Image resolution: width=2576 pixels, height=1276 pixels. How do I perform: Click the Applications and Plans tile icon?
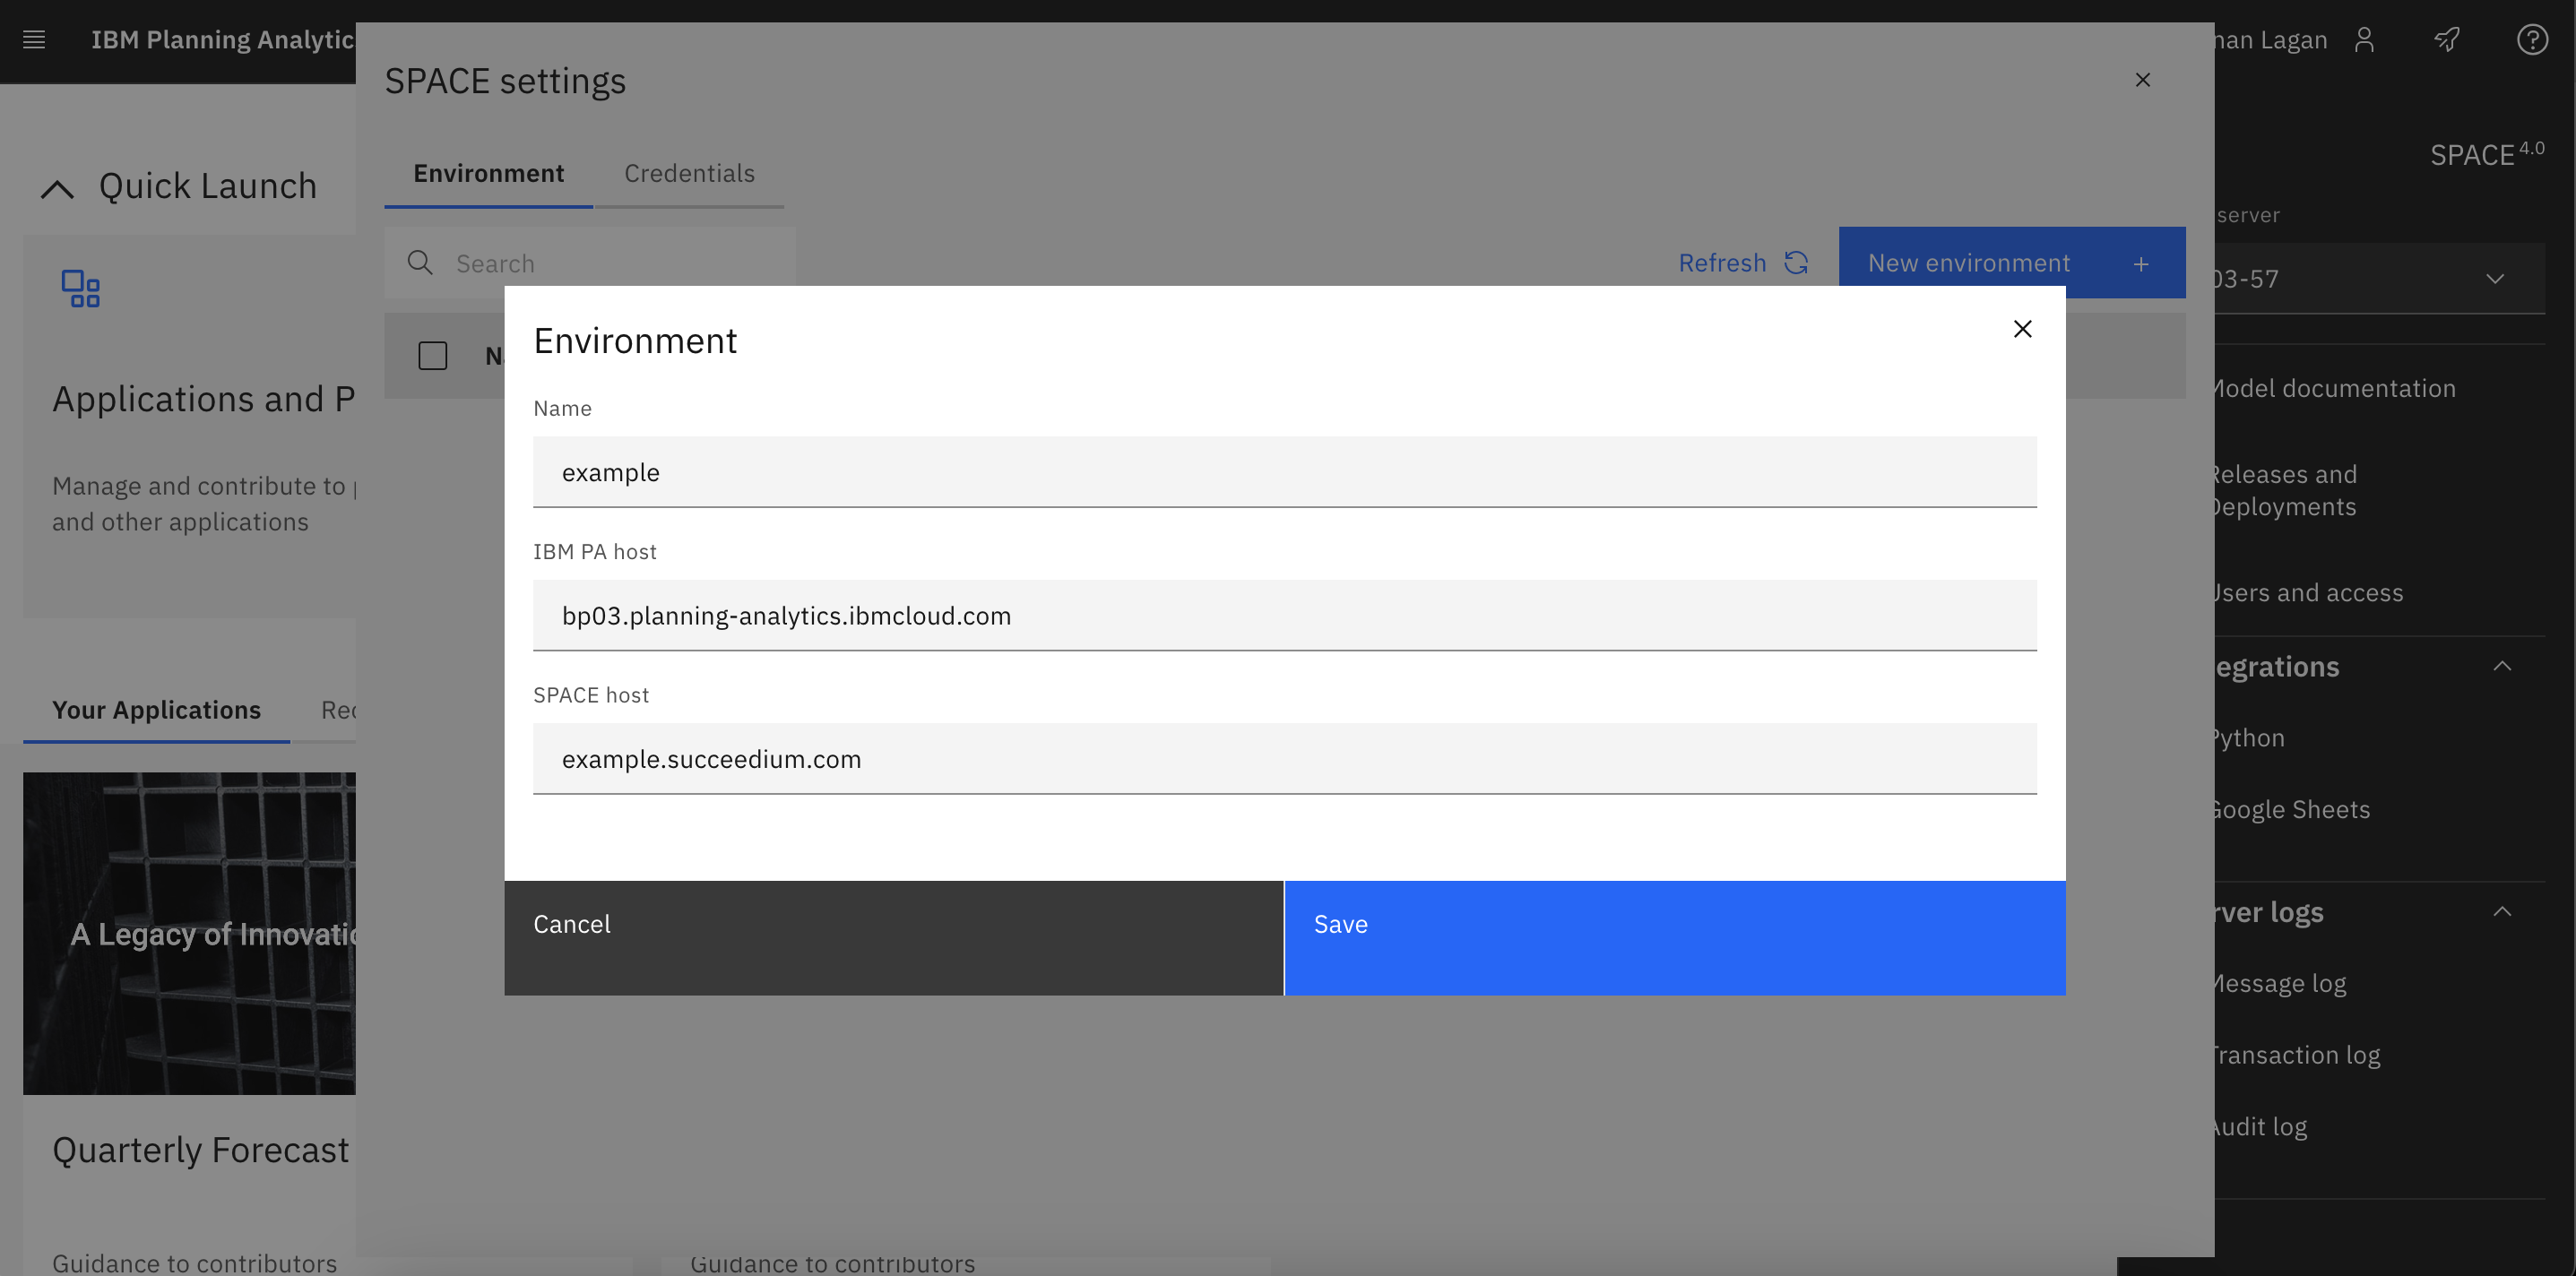pyautogui.click(x=80, y=289)
